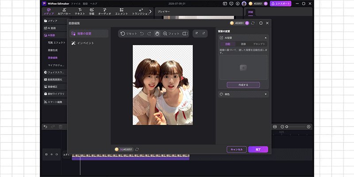Click the フィット zoom button
This screenshot has height=177, width=354.
click(171, 34)
